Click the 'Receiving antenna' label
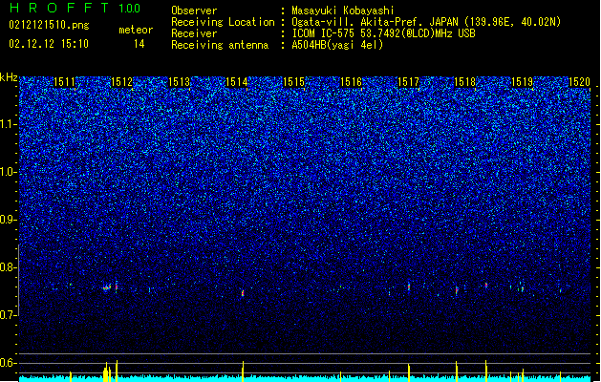 [x=220, y=45]
